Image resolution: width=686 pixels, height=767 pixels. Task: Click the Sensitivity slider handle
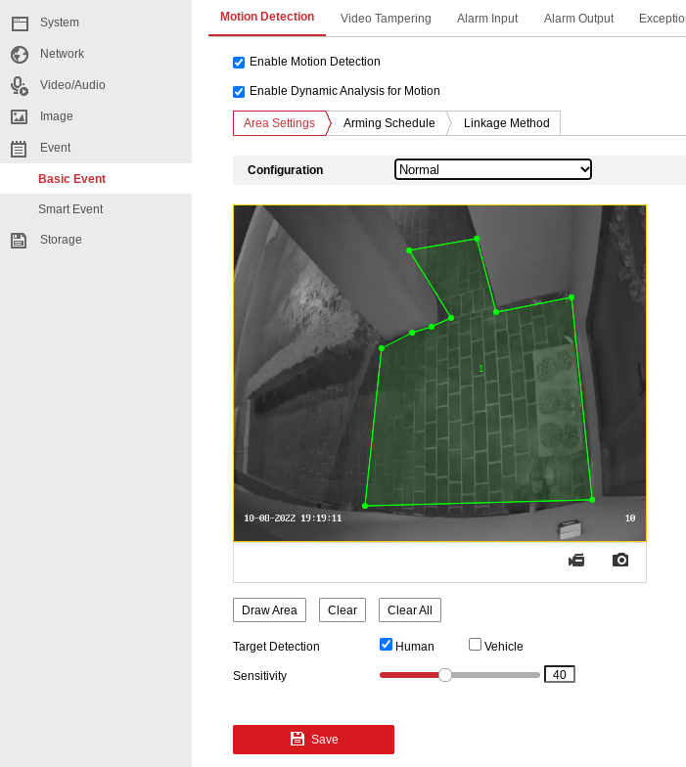(x=445, y=675)
